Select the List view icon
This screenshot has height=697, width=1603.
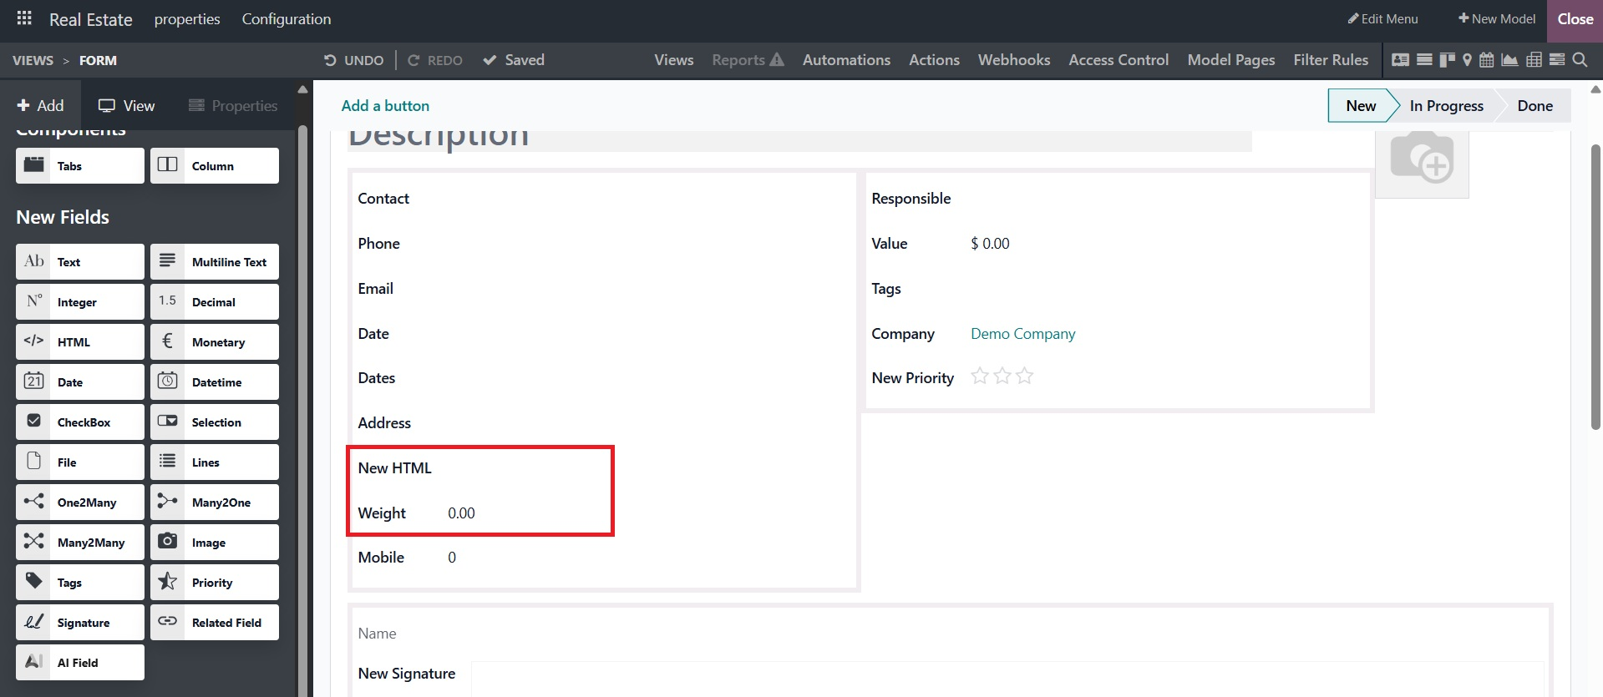[1424, 60]
